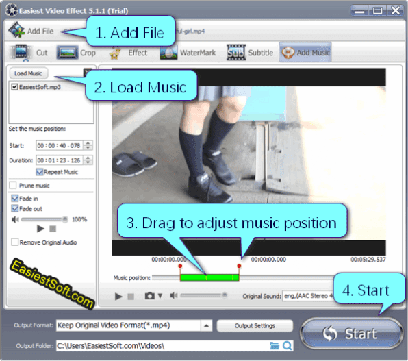Viewport: 408px width, 361px height.
Task: Toggle the Repeat Music checkbox
Action: tap(40, 172)
